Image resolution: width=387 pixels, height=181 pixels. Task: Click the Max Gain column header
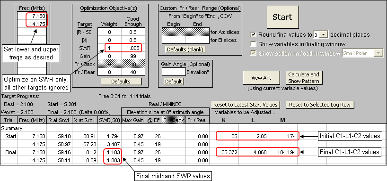pyautogui.click(x=133, y=120)
